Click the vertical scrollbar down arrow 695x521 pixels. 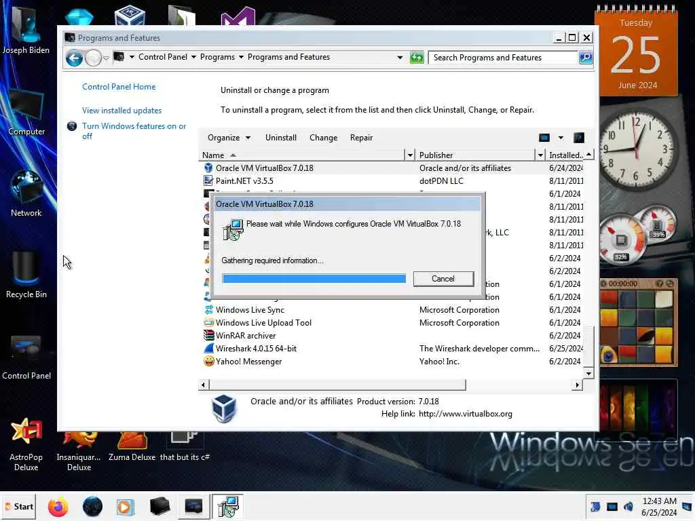588,374
